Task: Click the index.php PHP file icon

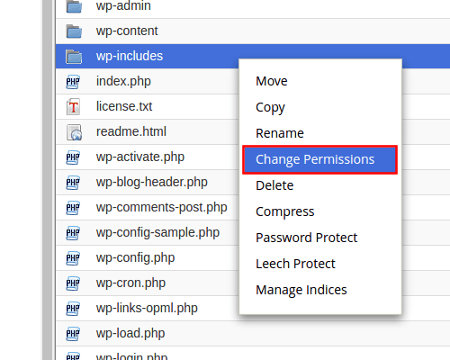Action: tap(73, 82)
